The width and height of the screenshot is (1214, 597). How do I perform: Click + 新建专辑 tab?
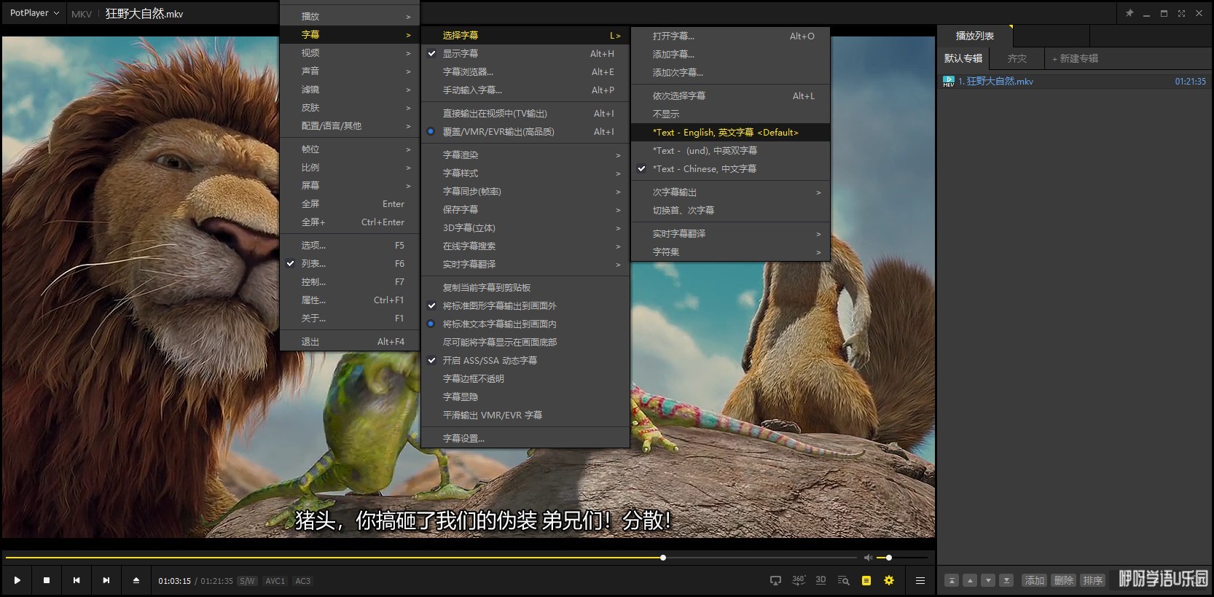pos(1075,58)
